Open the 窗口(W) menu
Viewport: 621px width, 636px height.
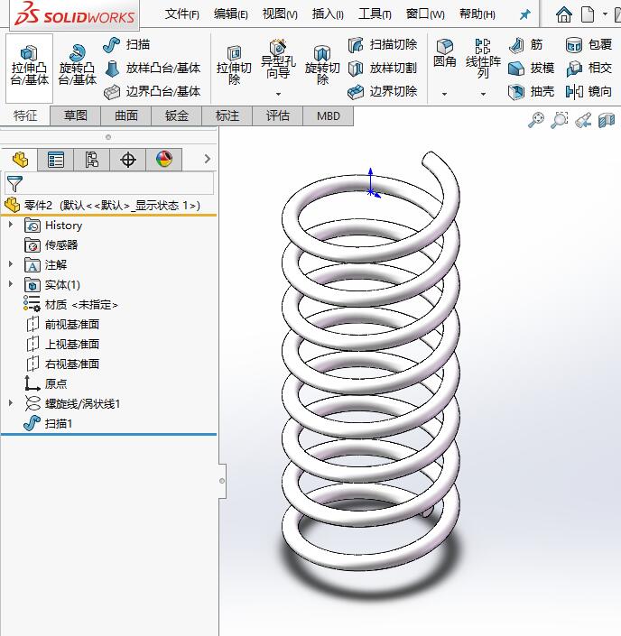coord(425,14)
